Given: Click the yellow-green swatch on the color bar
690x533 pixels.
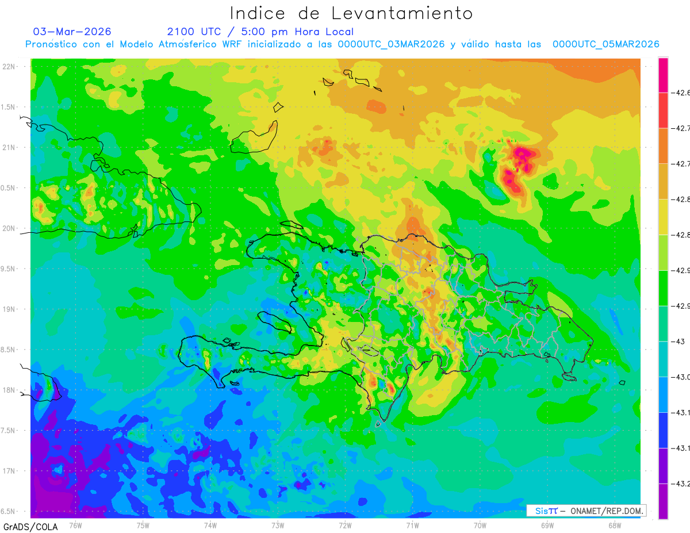Looking at the screenshot, I should 663,253.
